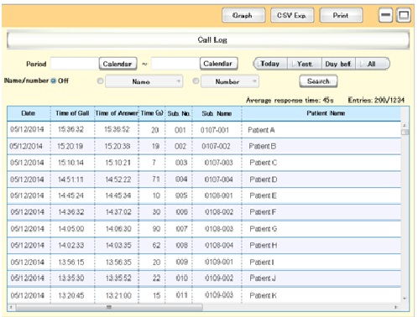
Task: Click the horizontal scrollbar thumb
Action: (109, 308)
